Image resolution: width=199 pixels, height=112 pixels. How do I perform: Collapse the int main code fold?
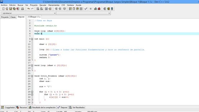32,39
